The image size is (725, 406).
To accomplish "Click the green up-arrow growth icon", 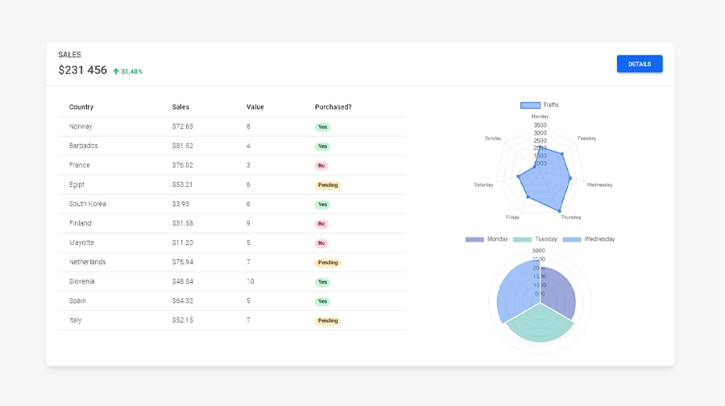I will tap(116, 72).
